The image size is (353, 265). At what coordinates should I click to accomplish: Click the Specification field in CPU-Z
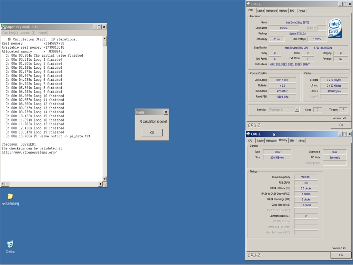click(309, 48)
